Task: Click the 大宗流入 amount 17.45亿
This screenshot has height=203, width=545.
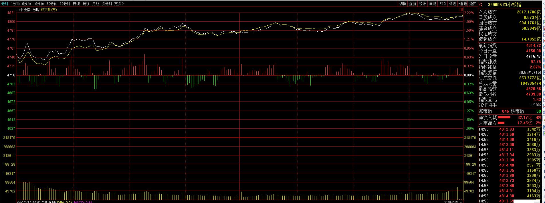Action: point(525,123)
